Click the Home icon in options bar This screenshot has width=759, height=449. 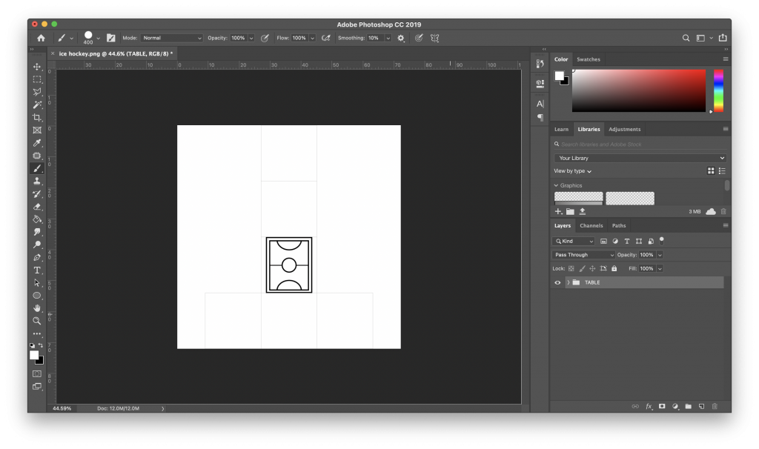coord(41,38)
